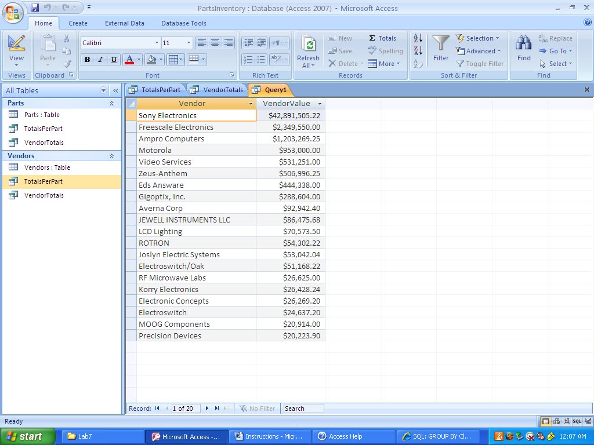Open the More records dropdown
The height and width of the screenshot is (445, 594).
click(384, 64)
